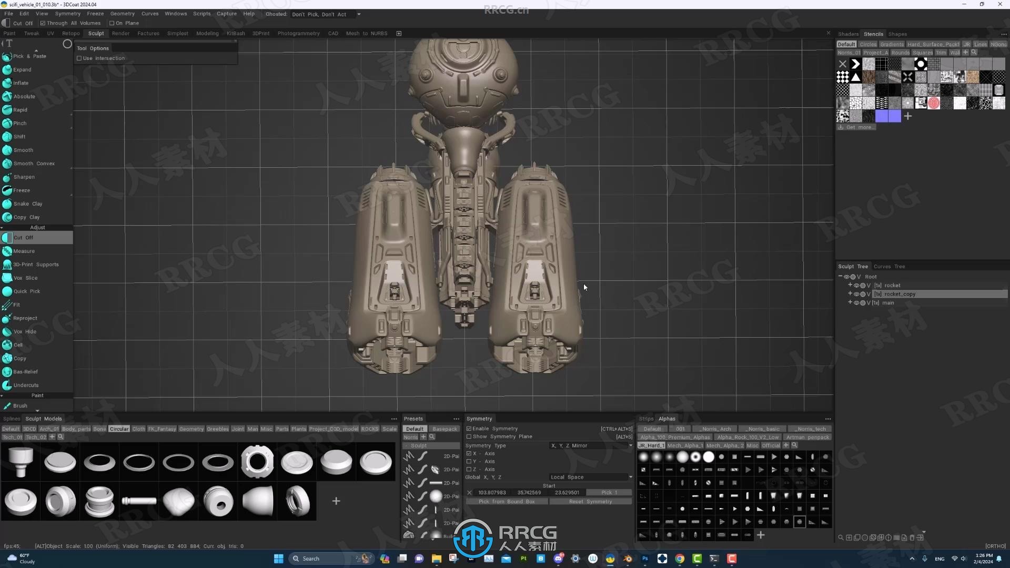This screenshot has height=568, width=1010.
Task: Switch to the Render workspace tab
Action: [x=120, y=33]
